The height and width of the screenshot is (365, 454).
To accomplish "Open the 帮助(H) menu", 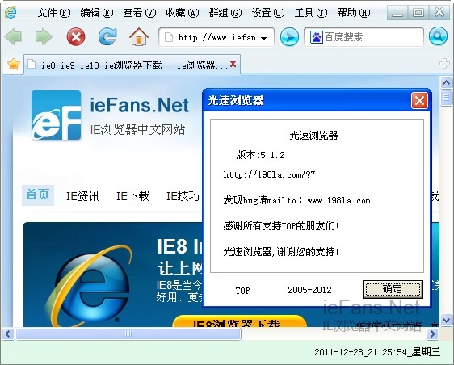I will click(354, 13).
